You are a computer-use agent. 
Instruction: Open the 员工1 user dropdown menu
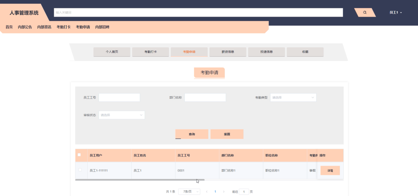(x=396, y=12)
